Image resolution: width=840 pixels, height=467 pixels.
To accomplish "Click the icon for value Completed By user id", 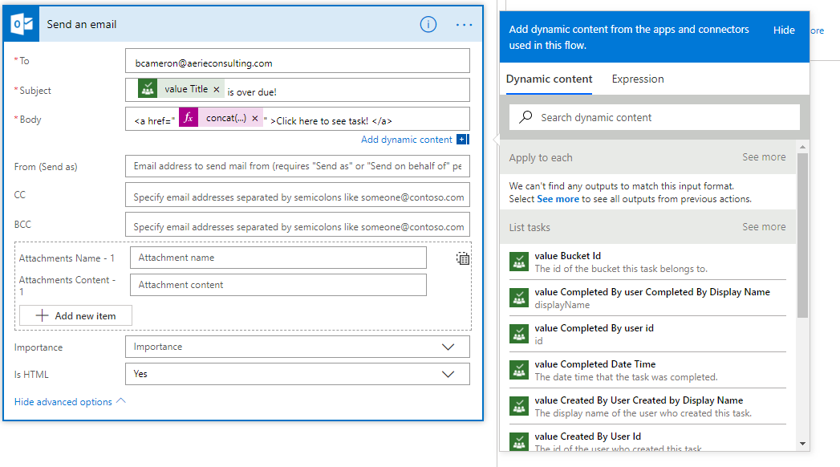I will (519, 334).
